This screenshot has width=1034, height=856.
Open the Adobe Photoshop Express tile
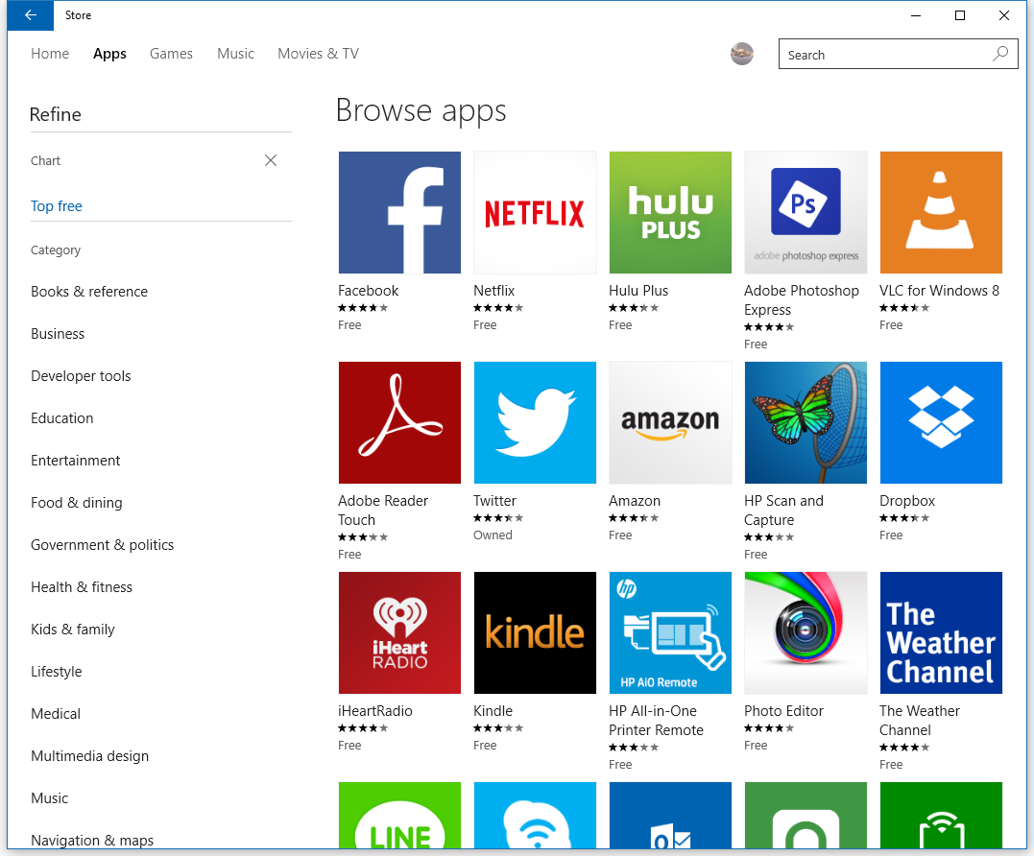click(x=806, y=212)
